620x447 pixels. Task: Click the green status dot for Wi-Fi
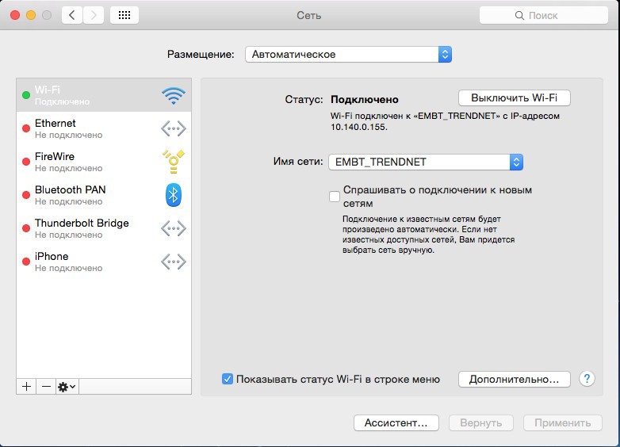[x=26, y=95]
